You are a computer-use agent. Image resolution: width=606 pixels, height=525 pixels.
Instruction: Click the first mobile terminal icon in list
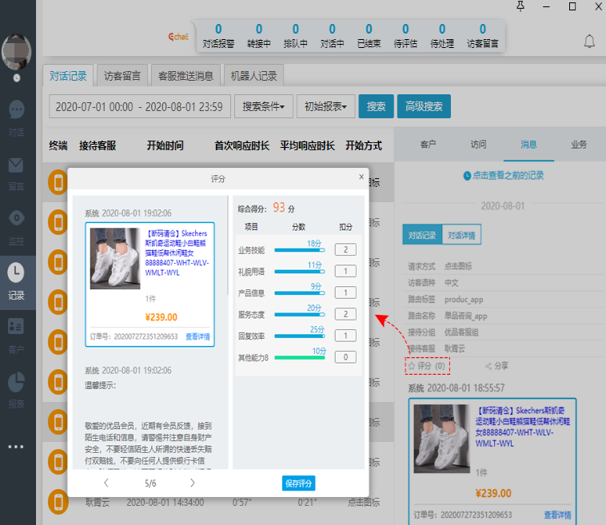58,182
